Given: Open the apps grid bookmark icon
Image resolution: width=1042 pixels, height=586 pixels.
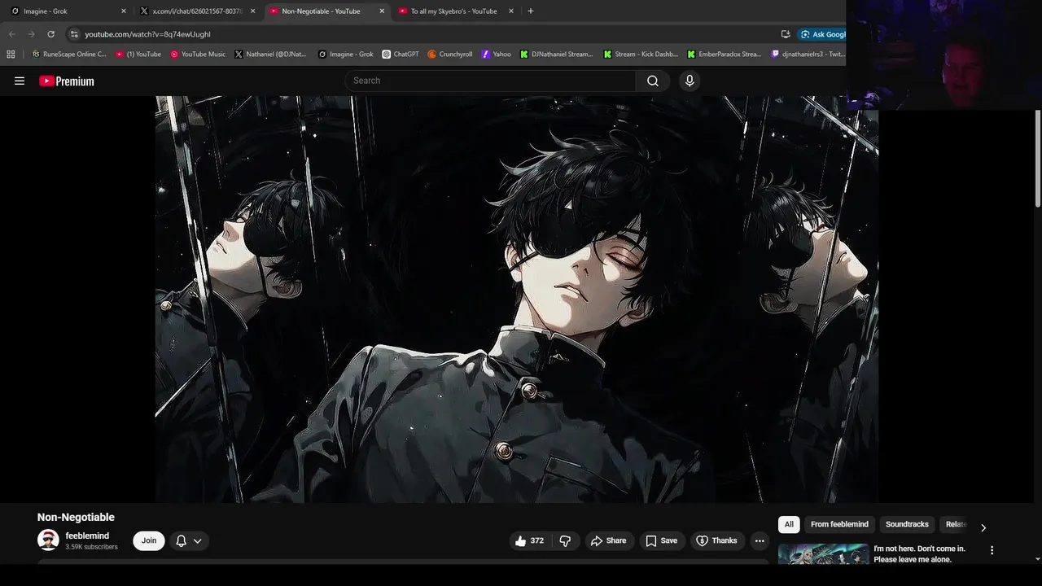Looking at the screenshot, I should (x=11, y=55).
